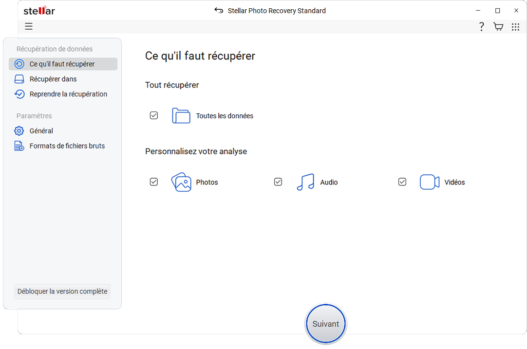Click the help question mark icon
Viewport: 527px width, 349px height.
tap(481, 27)
